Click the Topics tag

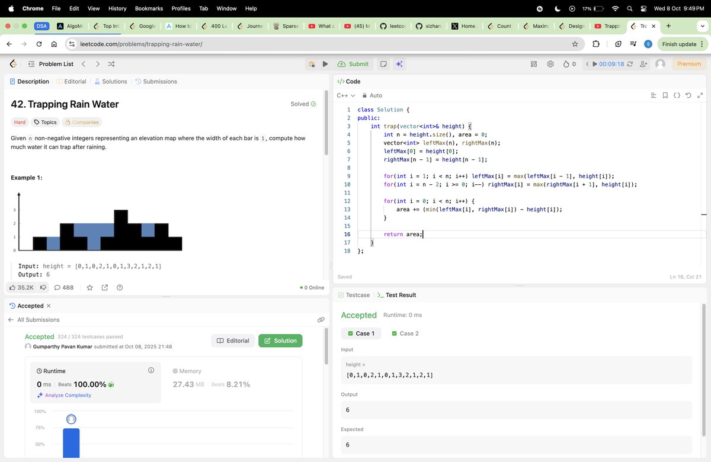tap(45, 123)
